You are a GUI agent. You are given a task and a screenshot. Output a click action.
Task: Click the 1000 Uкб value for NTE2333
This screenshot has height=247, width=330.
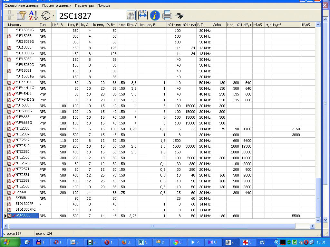(x=62, y=129)
